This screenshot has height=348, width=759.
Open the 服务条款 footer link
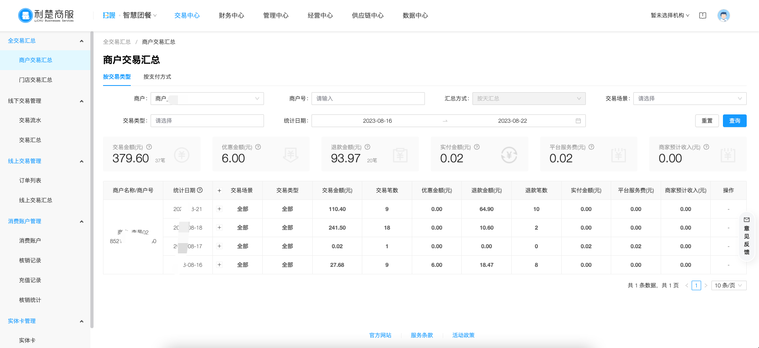(x=422, y=335)
